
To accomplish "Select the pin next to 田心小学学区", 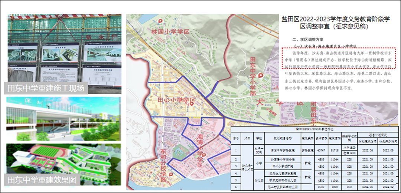I will point(192,104).
